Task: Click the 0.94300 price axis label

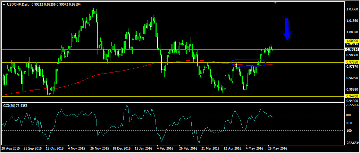Action: click(352, 101)
